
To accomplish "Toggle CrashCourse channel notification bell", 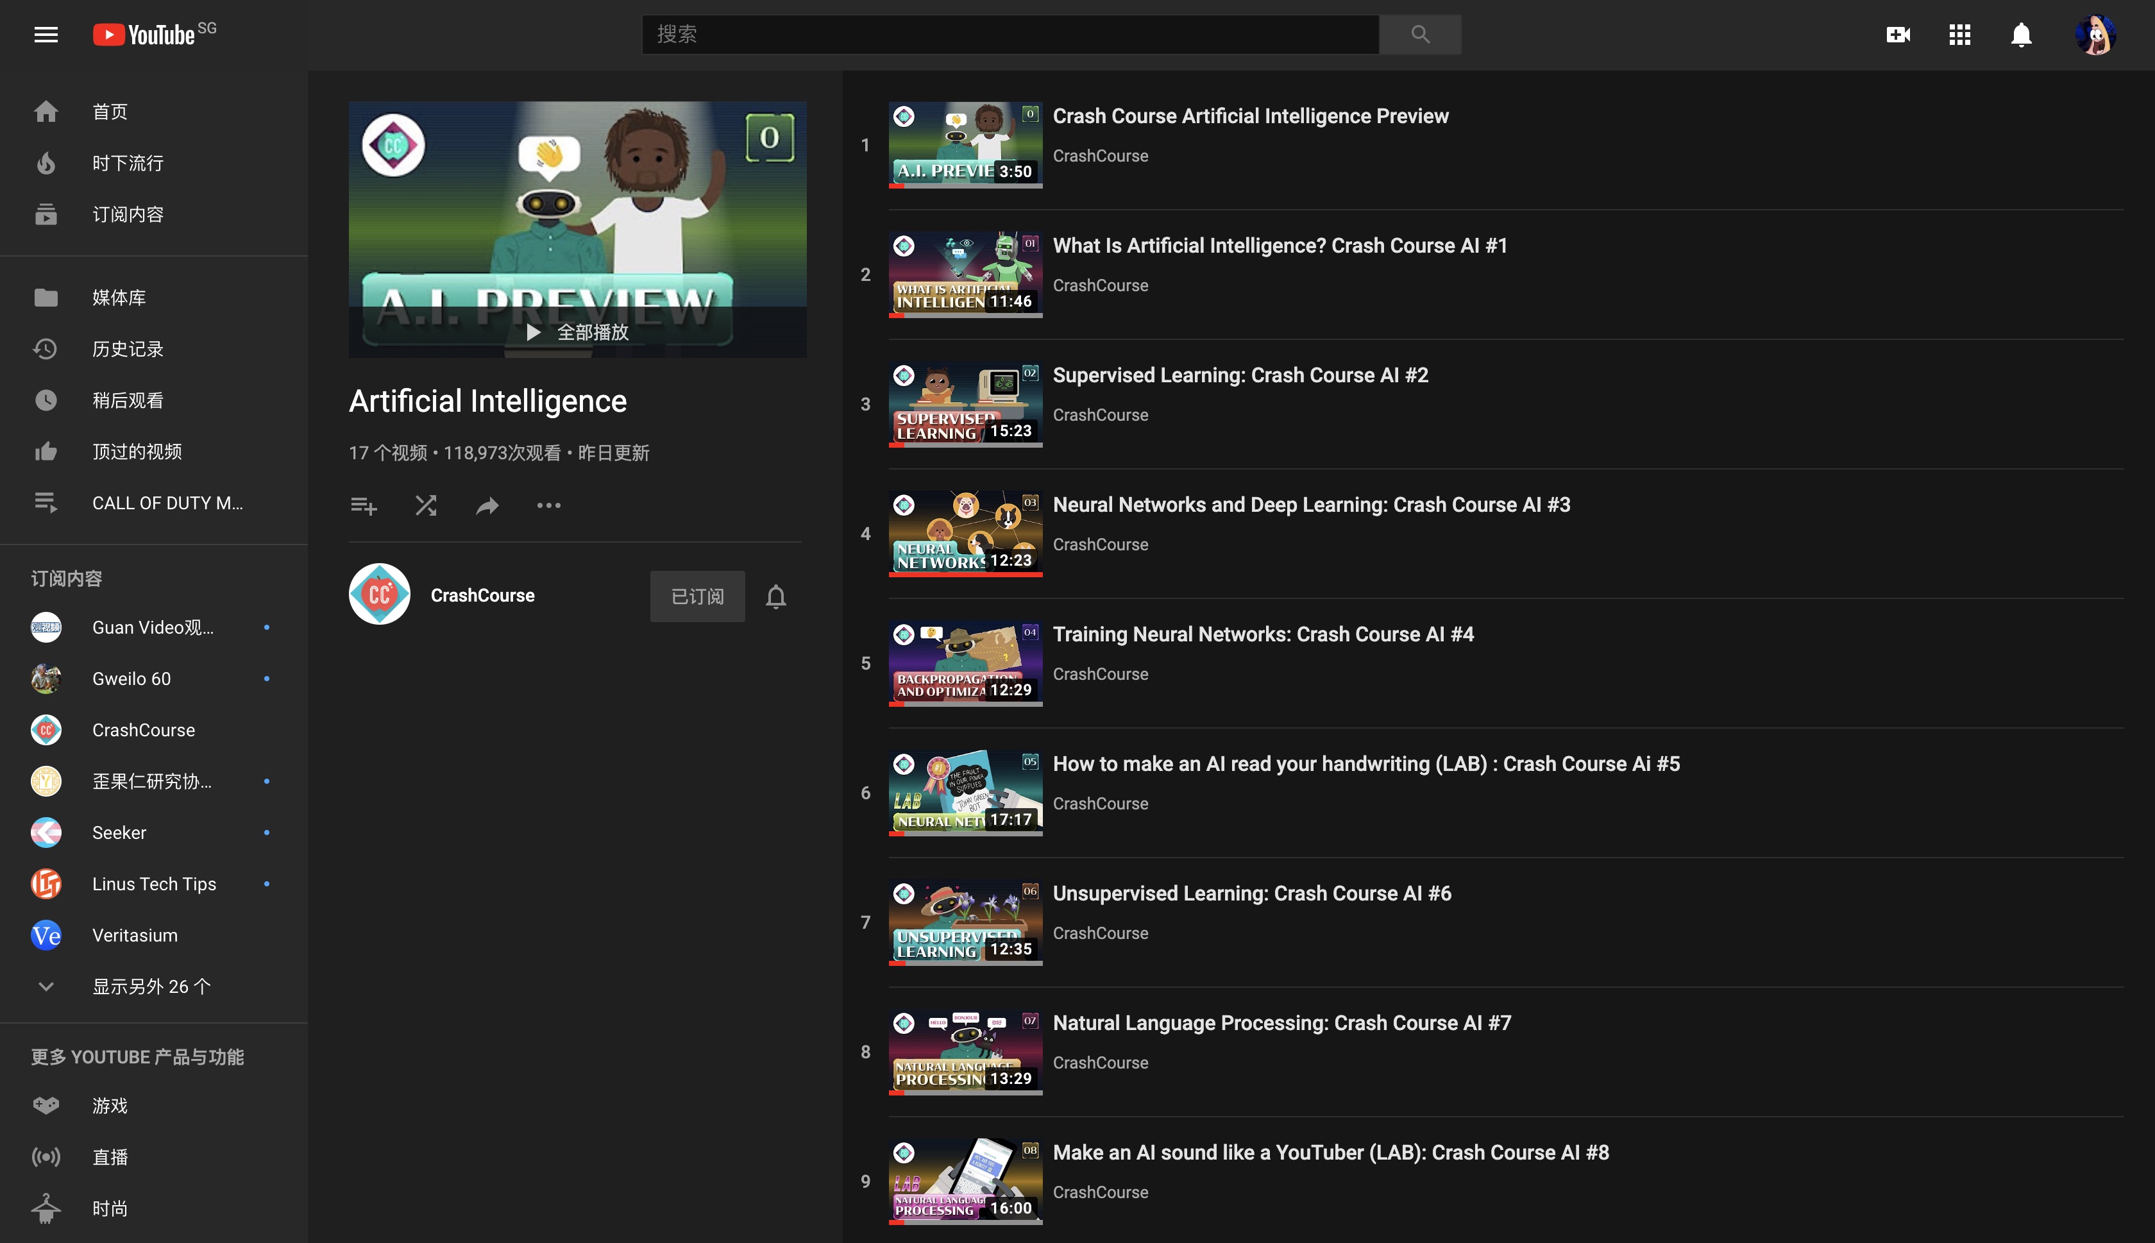I will point(776,596).
